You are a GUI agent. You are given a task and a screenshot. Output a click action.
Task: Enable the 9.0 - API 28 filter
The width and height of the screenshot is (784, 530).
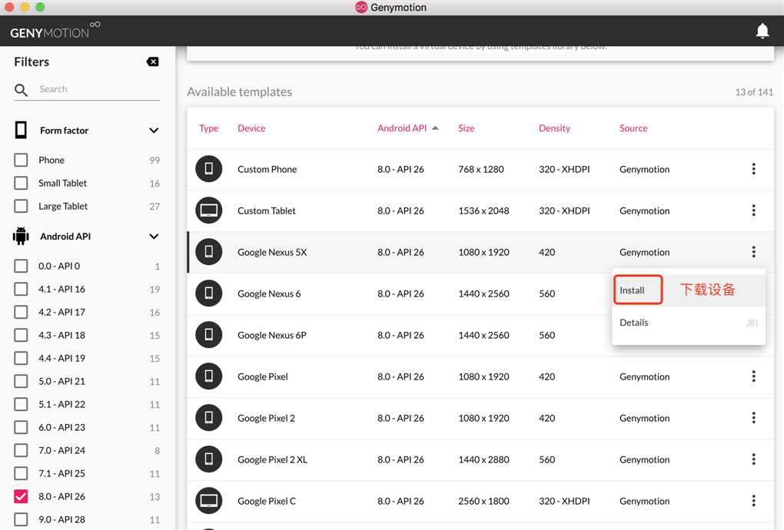click(x=21, y=519)
